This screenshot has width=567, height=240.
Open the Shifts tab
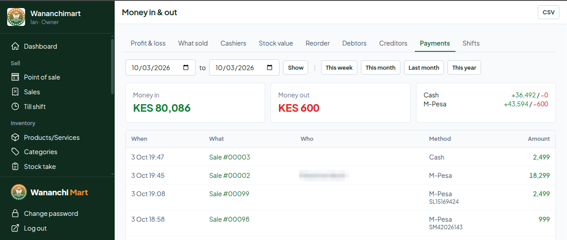[x=471, y=43]
